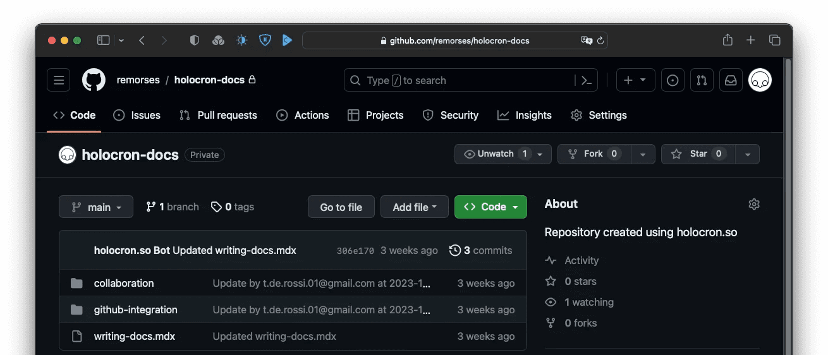Click the blue play-arrow extension icon

point(287,40)
